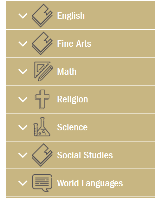Viewport: 155px width, 200px height.
Task: Click the book icon beside Social Studies
Action: point(42,155)
